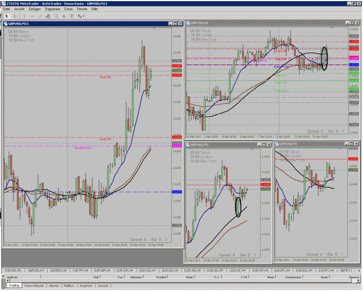The width and height of the screenshot is (363, 291).
Task: Open the Journal tab
Action: [x=103, y=286]
